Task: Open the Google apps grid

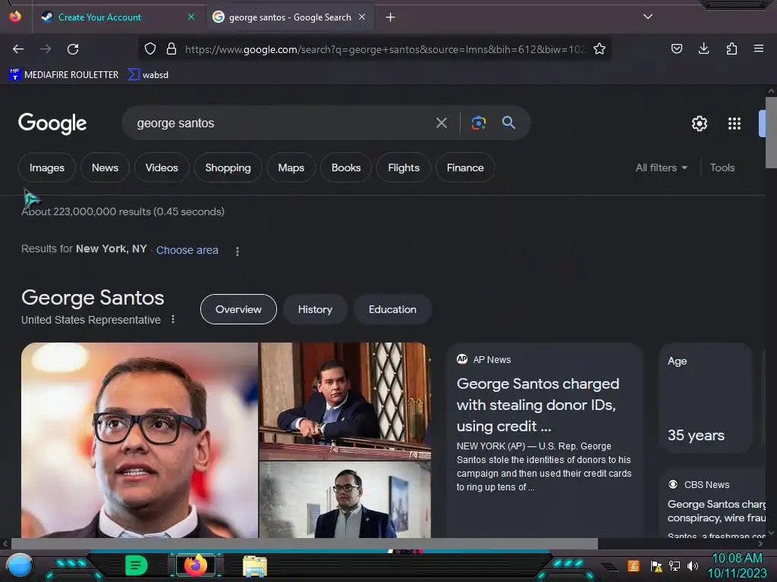Action: tap(735, 124)
